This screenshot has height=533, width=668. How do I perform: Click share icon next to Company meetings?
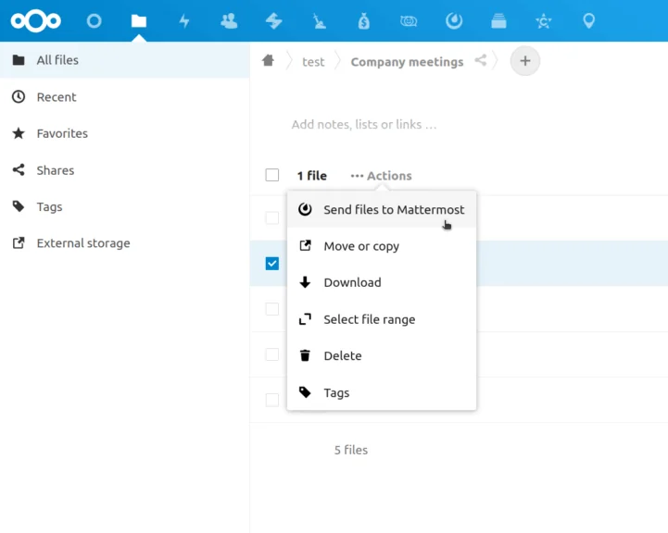coord(481,60)
